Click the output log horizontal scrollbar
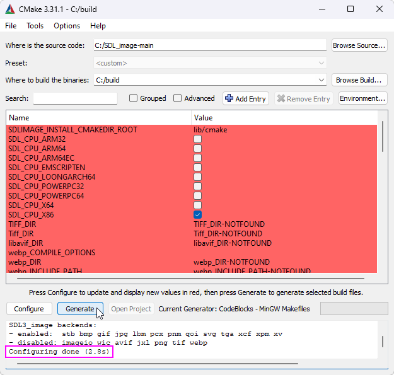394x375 pixels. coord(158,363)
